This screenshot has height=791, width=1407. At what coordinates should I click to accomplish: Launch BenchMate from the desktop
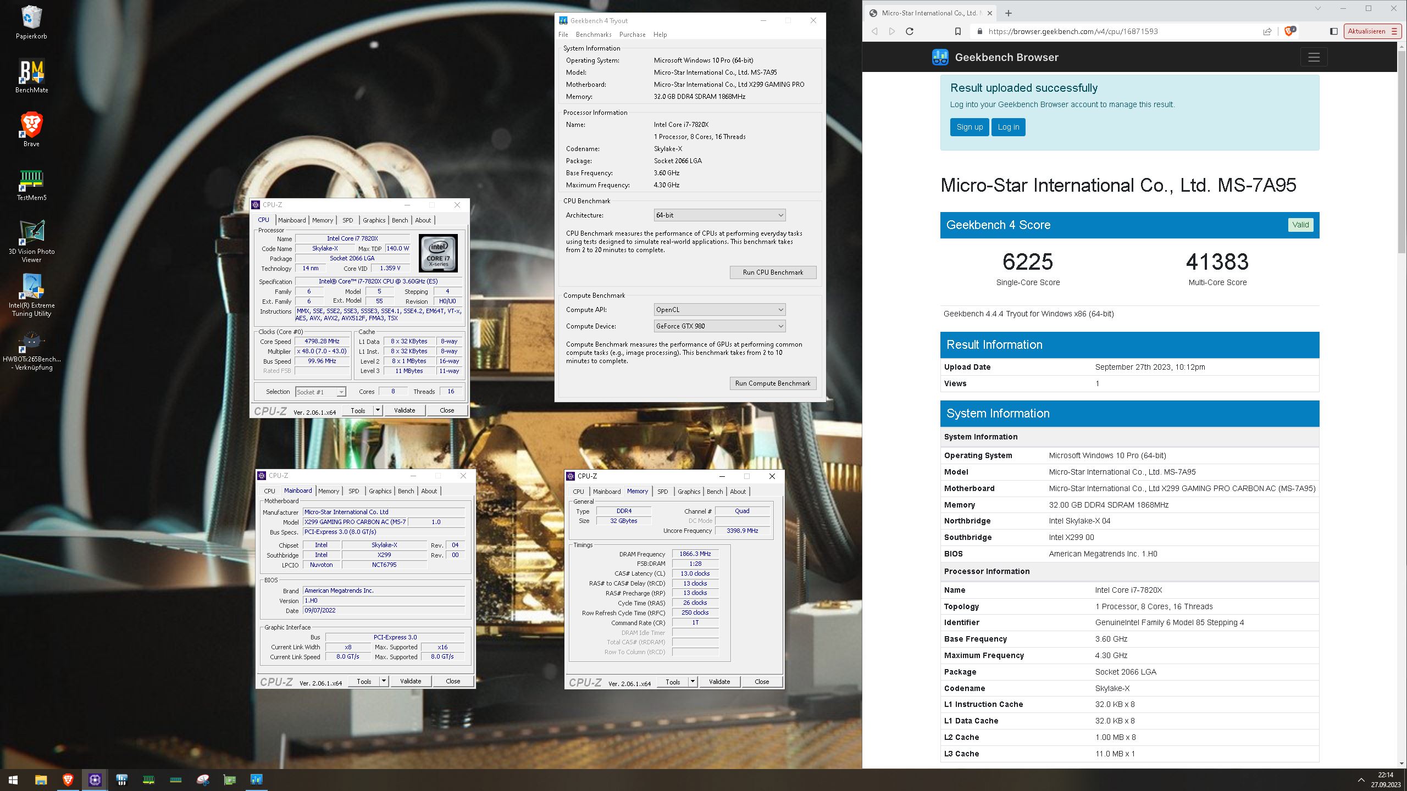(x=31, y=76)
